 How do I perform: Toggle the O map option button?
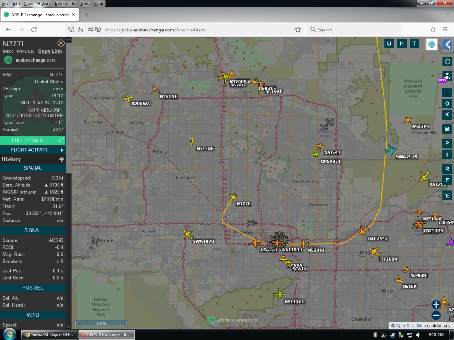447,104
